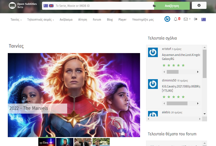Click the logout arrow icon
The width and height of the screenshot is (216, 146).
(196, 19)
